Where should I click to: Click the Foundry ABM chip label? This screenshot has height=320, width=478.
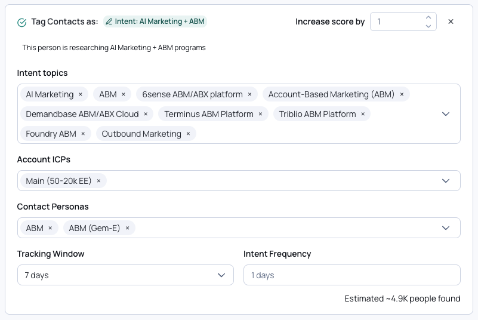tap(51, 134)
